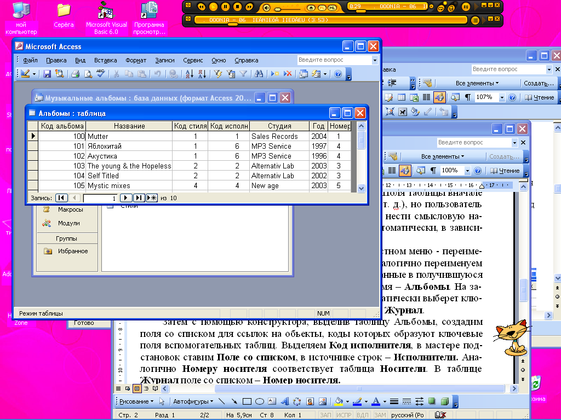The height and width of the screenshot is (420, 561).
Task: Select the Line tool in Drawing toolbar
Action: 221,401
